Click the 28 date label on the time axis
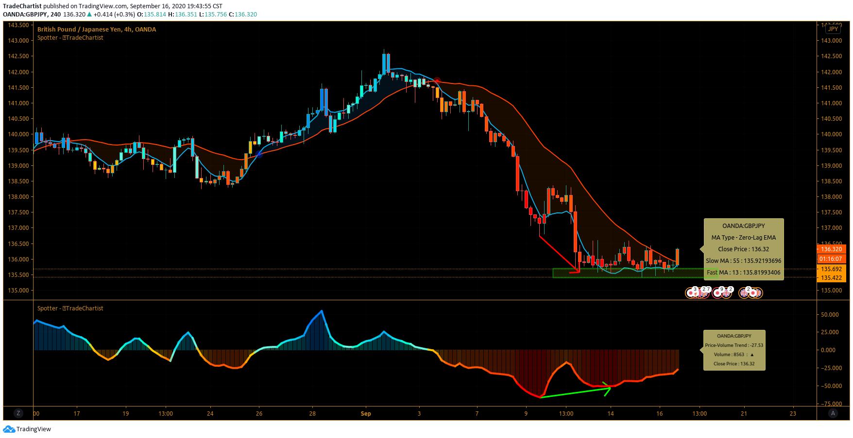The width and height of the screenshot is (853, 438). (x=312, y=414)
